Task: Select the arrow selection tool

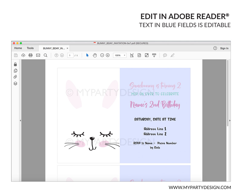Action: pos(87,55)
